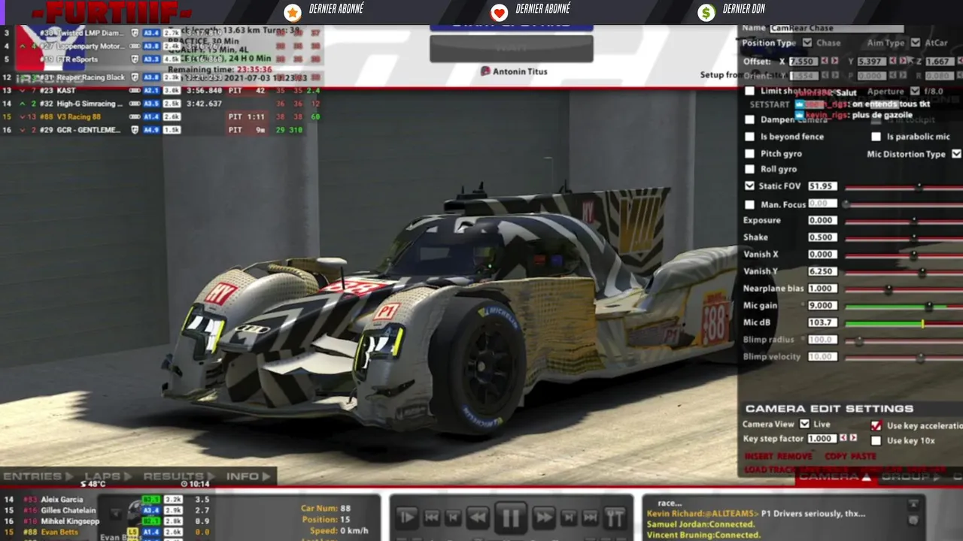Toggle Is beyond fence checkbox
The width and height of the screenshot is (963, 541).
(x=749, y=137)
